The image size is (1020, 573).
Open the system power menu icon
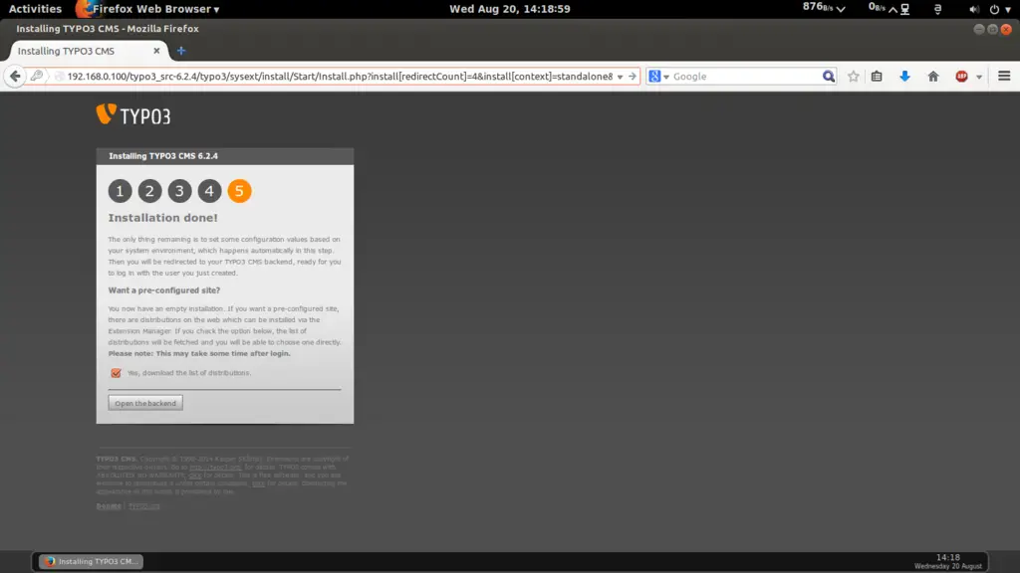click(997, 9)
